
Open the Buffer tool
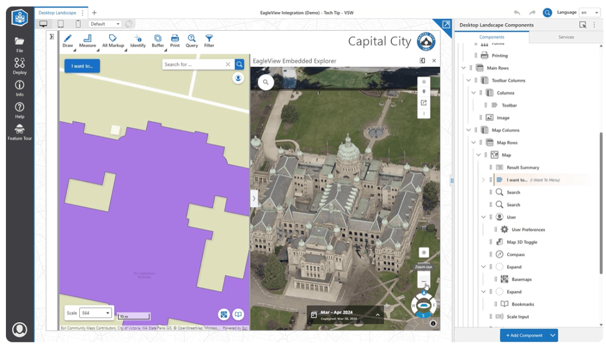157,41
